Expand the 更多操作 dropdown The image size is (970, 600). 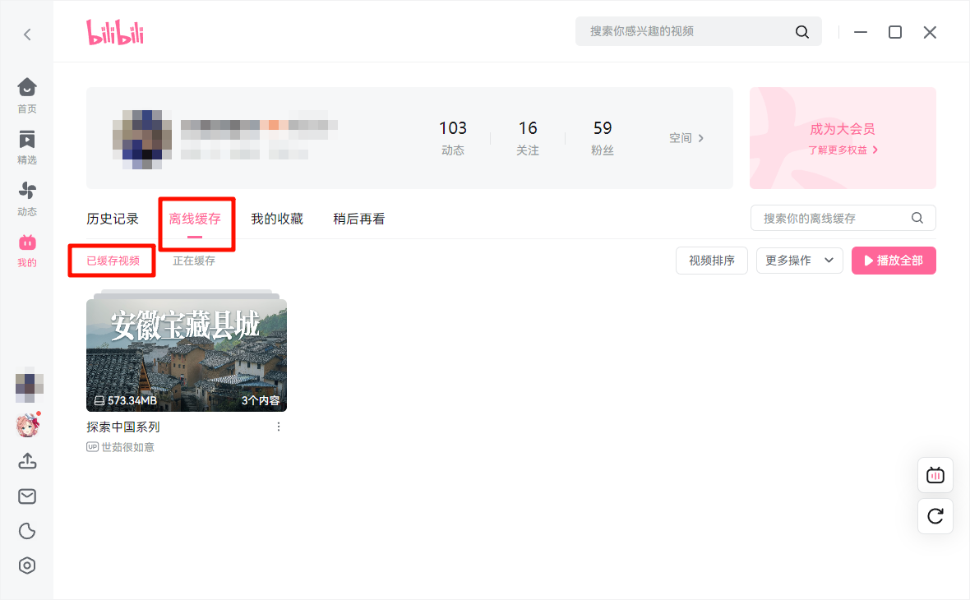pos(799,261)
